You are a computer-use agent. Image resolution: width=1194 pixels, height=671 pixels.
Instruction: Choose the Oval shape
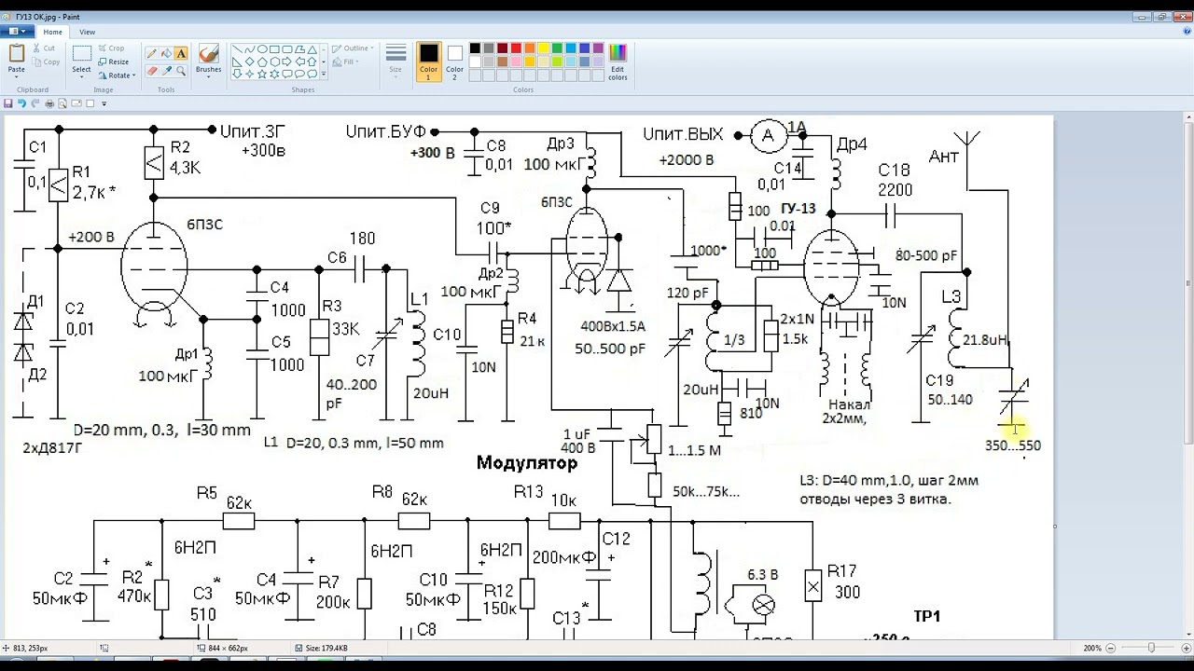[262, 49]
